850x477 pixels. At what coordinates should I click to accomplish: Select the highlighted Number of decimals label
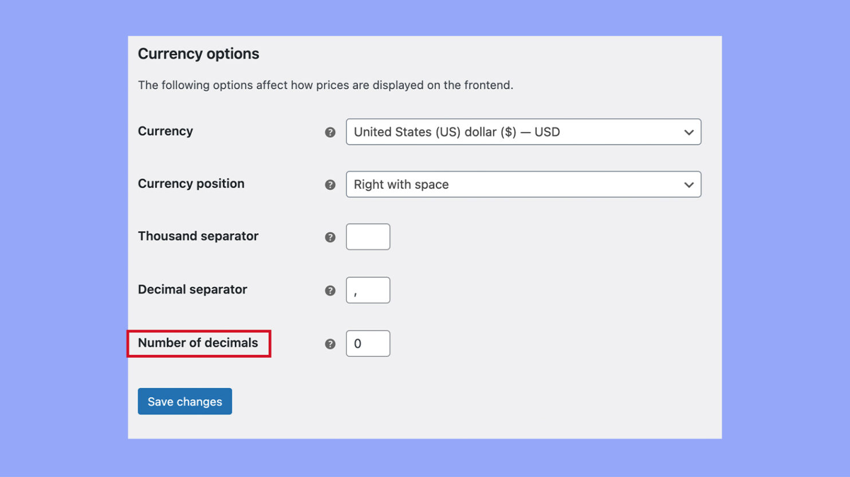[x=198, y=343]
